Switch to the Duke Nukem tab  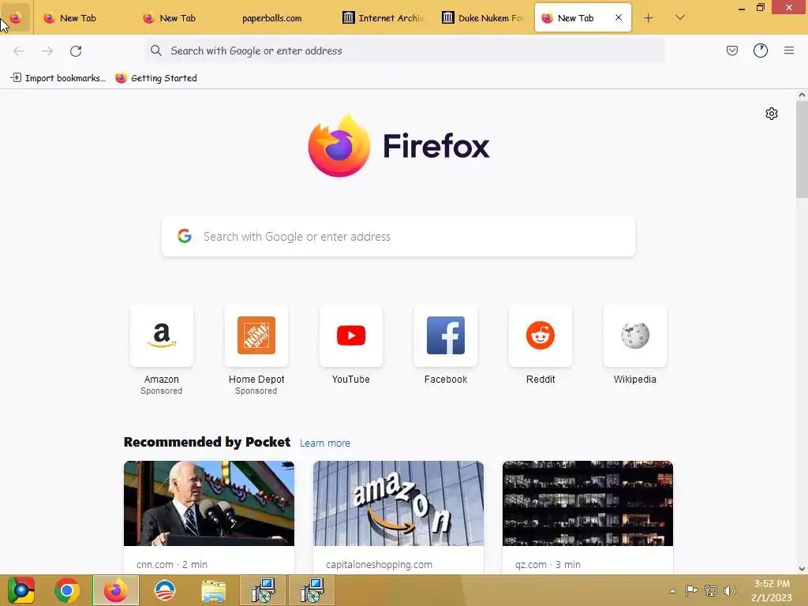482,18
